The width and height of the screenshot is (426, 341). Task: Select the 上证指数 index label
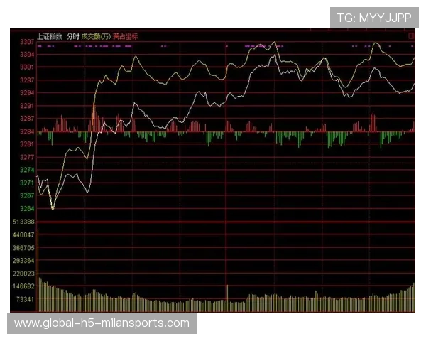(50, 36)
